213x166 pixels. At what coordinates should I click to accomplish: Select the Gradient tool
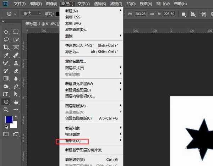tap(6, 78)
